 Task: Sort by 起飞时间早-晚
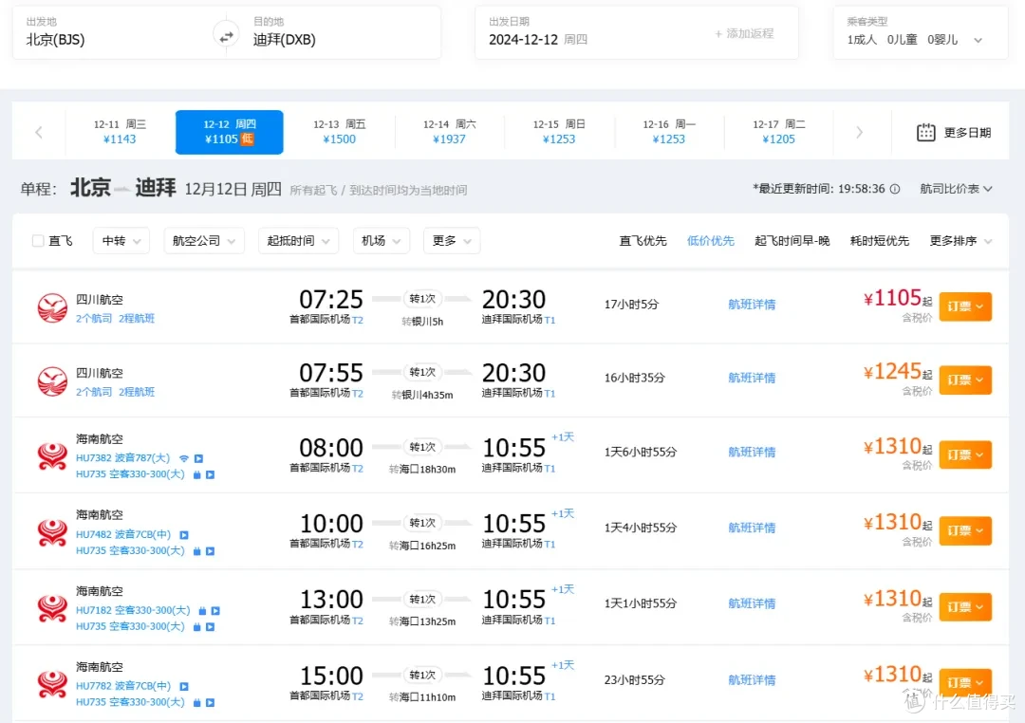(x=792, y=241)
